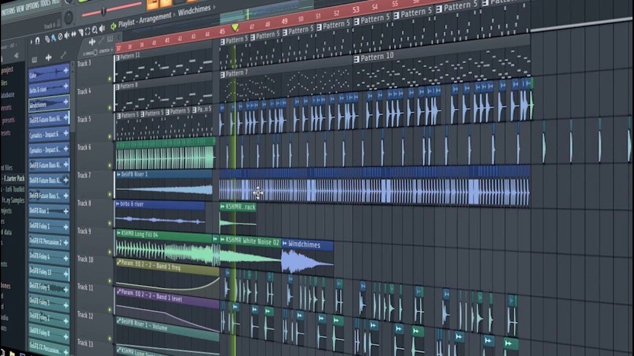Click Playlist - Arrangement in the title breadcrumb
Viewport: 634px width, 356px height.
click(x=145, y=20)
